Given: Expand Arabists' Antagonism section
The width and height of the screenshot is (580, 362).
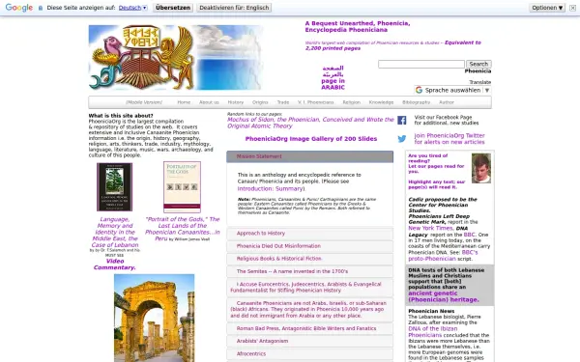Looking at the screenshot, I should (x=310, y=341).
